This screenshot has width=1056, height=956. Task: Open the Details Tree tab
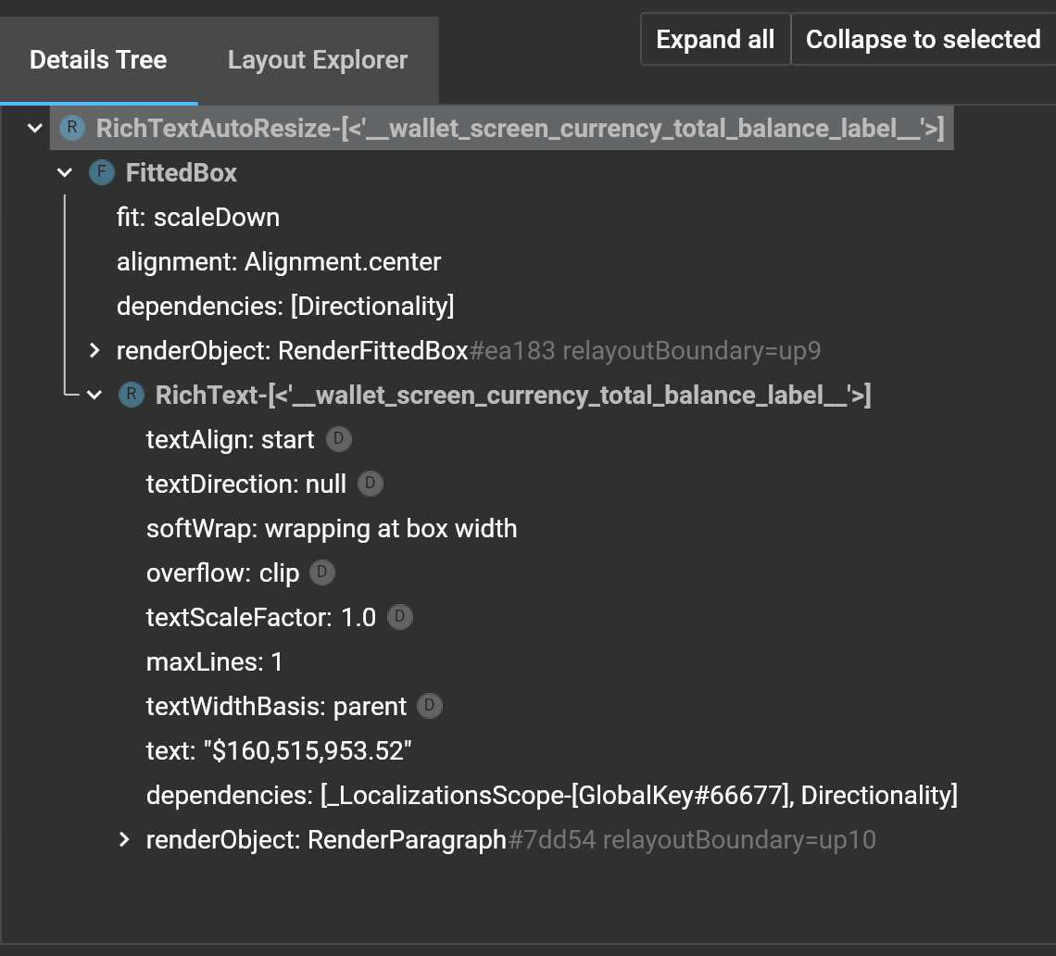coord(98,59)
